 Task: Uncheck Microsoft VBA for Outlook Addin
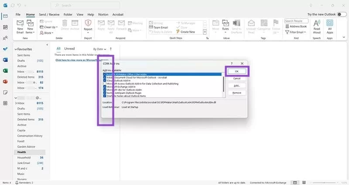tap(104, 90)
